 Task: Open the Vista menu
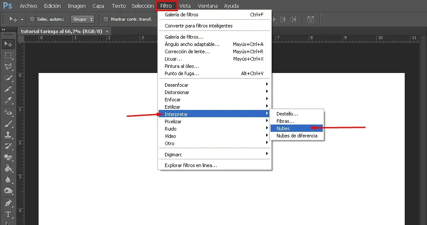point(185,6)
